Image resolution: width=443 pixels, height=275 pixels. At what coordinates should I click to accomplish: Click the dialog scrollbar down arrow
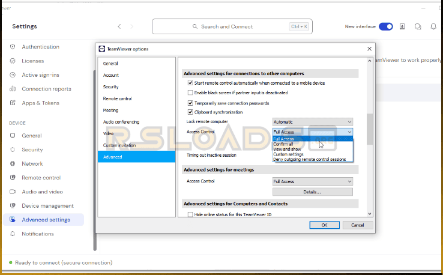tap(370, 214)
